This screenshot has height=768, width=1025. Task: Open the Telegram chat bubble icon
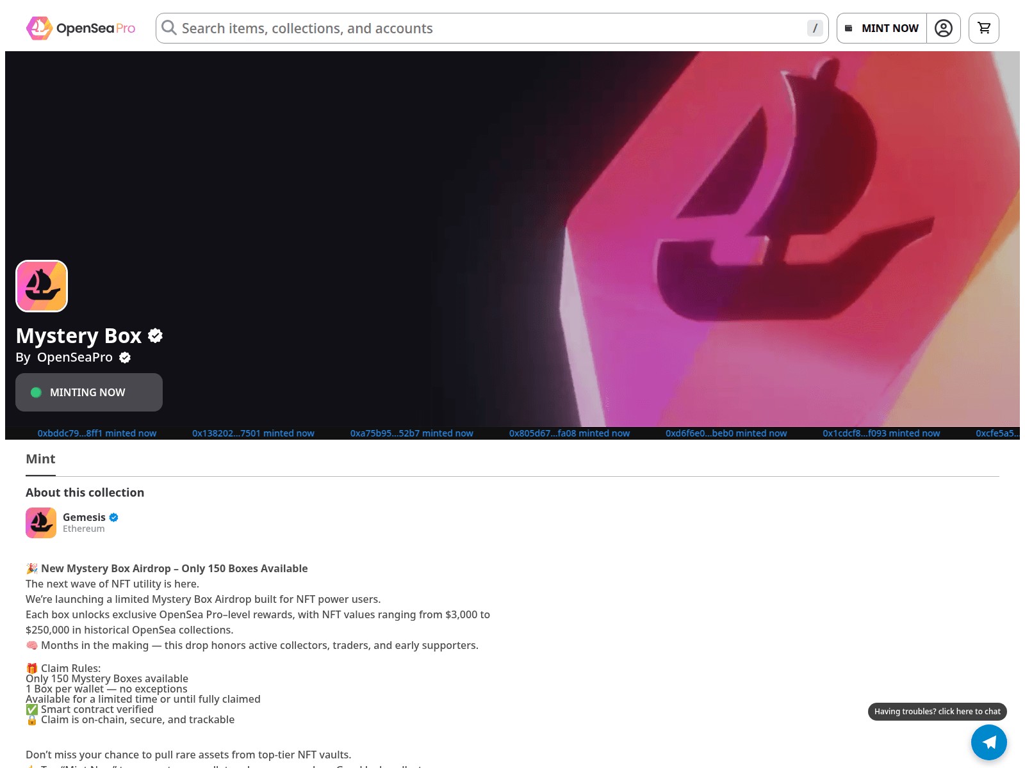[x=989, y=742]
